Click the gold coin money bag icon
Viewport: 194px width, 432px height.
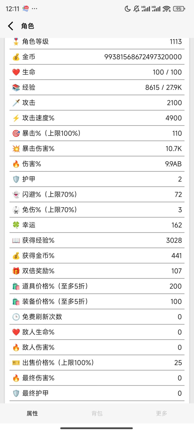tap(16, 57)
